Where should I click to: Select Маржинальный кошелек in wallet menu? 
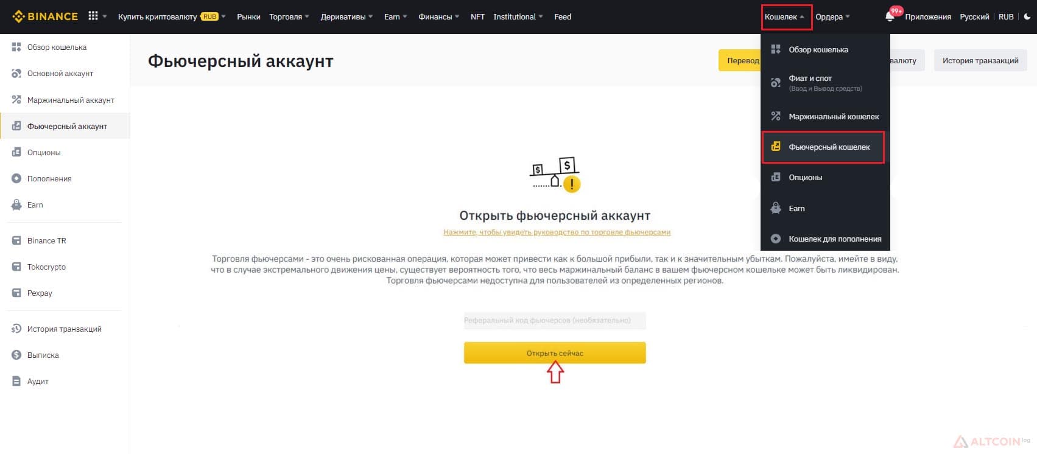pos(825,116)
